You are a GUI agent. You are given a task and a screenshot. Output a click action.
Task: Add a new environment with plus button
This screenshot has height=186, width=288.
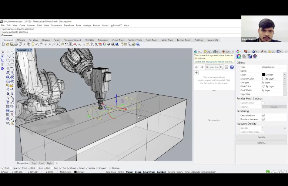[196, 73]
